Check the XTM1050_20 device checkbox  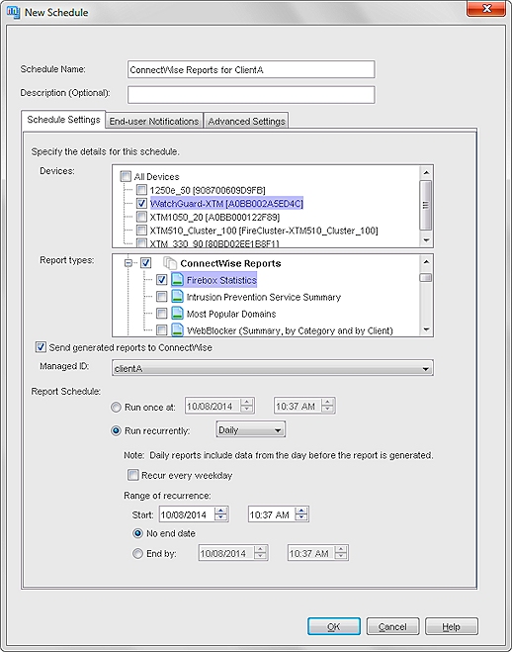click(141, 217)
